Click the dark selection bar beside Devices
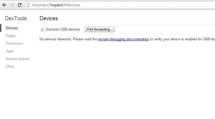Image resolution: width=215 pixels, height=119 pixels. [x=1, y=28]
